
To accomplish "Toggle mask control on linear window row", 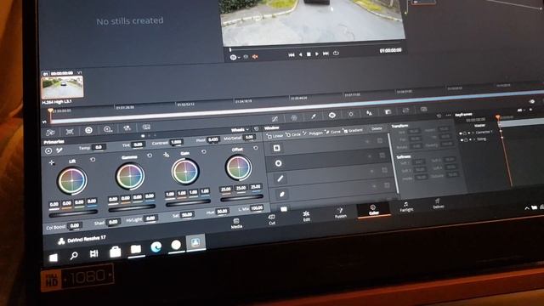I will coord(380,140).
